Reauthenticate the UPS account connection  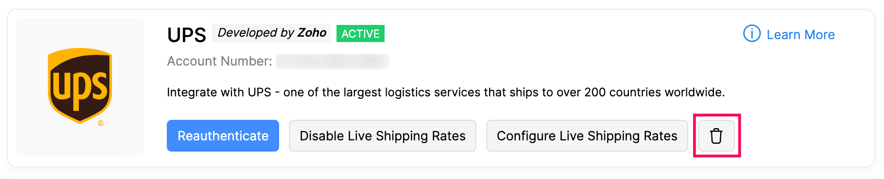coord(223,136)
